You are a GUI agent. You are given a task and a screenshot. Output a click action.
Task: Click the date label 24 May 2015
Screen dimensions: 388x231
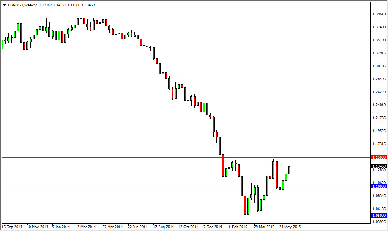pyautogui.click(x=291, y=227)
